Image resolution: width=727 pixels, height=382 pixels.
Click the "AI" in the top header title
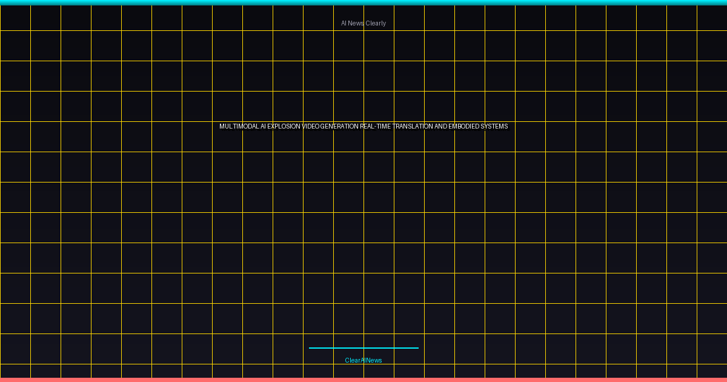coord(344,24)
